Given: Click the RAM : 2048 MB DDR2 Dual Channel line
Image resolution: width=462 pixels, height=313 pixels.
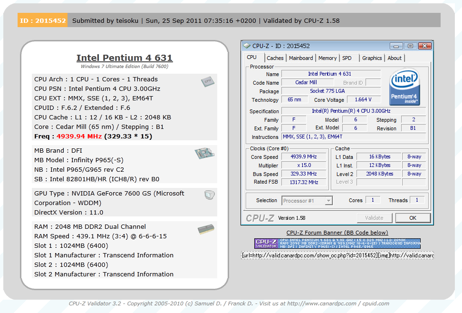Looking at the screenshot, I should [90, 226].
